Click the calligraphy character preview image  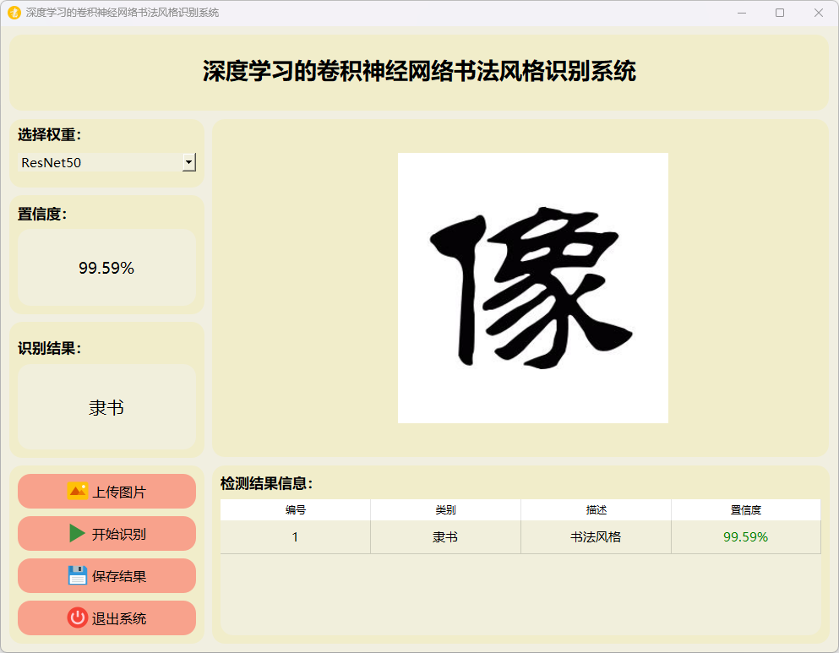[x=532, y=288]
